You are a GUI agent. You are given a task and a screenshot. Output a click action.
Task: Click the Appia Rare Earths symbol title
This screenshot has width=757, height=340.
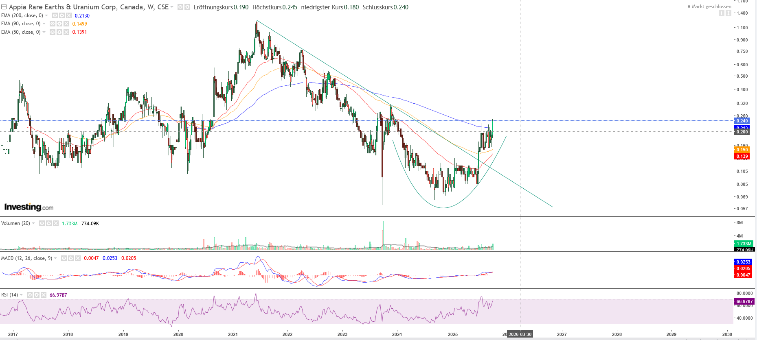pyautogui.click(x=88, y=7)
